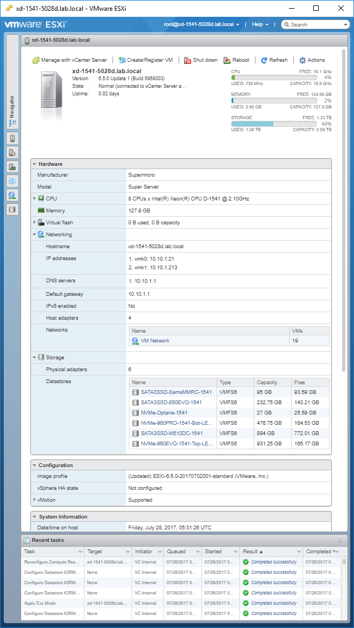Viewport: 354px width, 628px height.
Task: Click Shut down in the host toolbar
Action: point(201,60)
